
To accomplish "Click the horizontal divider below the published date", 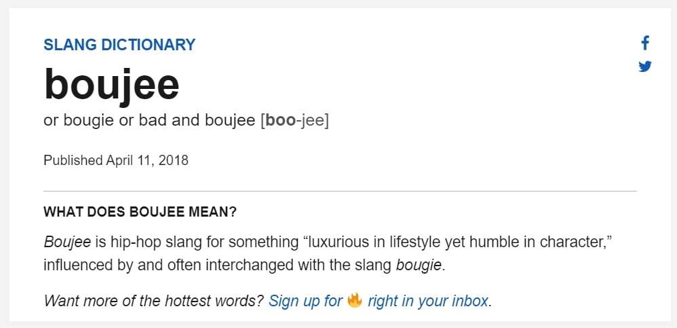I will pyautogui.click(x=340, y=192).
